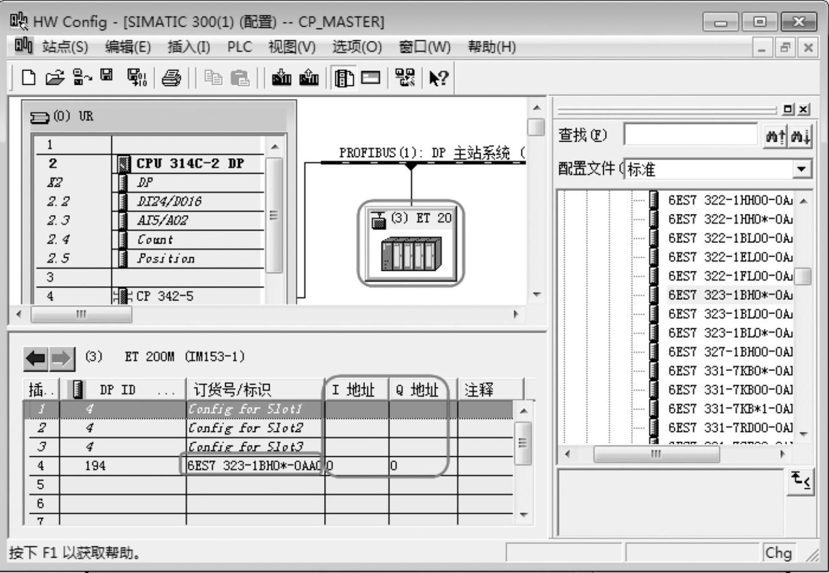Click into the 查找 search field

691,135
